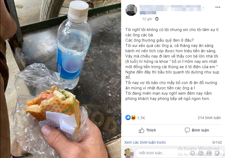Viewport: 225px width, 158px height.
Task: Click the Haha laughing reaction icon
Action: tap(133, 117)
